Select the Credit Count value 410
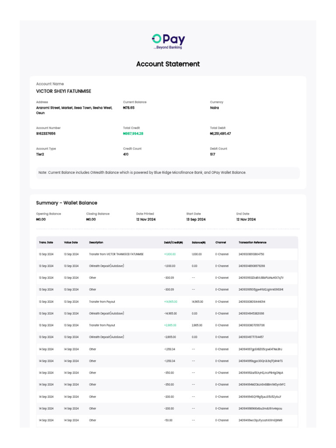Viewport: 336px width, 448px height. (126, 154)
